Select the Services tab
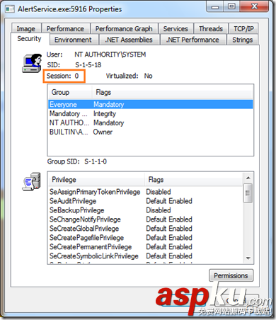This screenshot has width=276, height=320. tap(176, 28)
